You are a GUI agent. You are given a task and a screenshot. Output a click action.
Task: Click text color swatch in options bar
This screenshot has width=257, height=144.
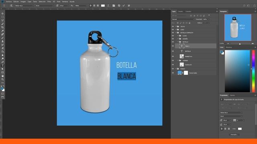tap(103, 6)
